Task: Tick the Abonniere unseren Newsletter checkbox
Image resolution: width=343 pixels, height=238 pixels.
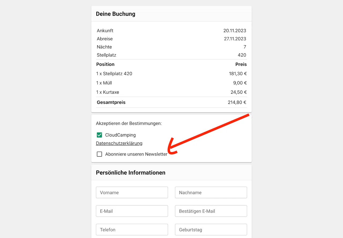Action: pos(99,154)
